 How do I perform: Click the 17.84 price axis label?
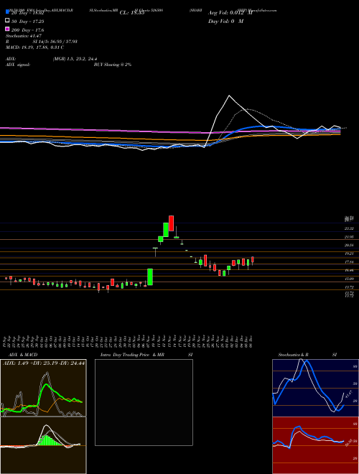coord(350,262)
